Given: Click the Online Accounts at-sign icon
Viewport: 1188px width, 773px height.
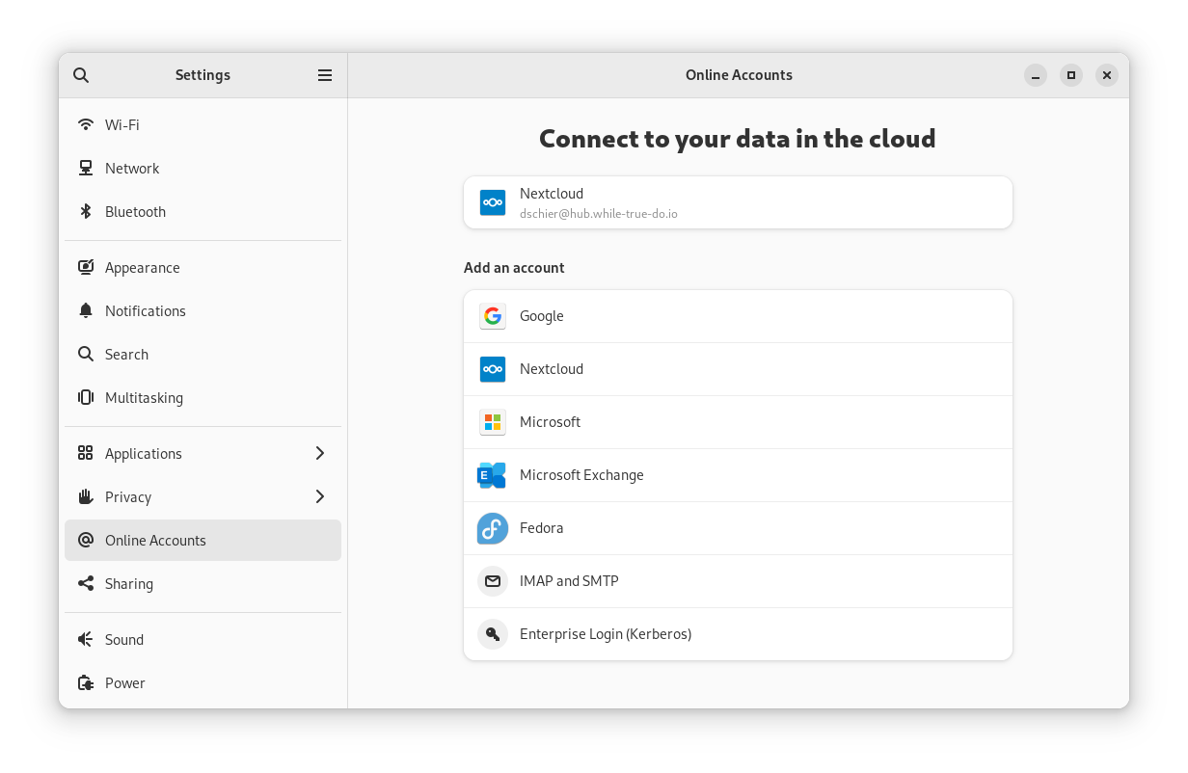Looking at the screenshot, I should (86, 540).
